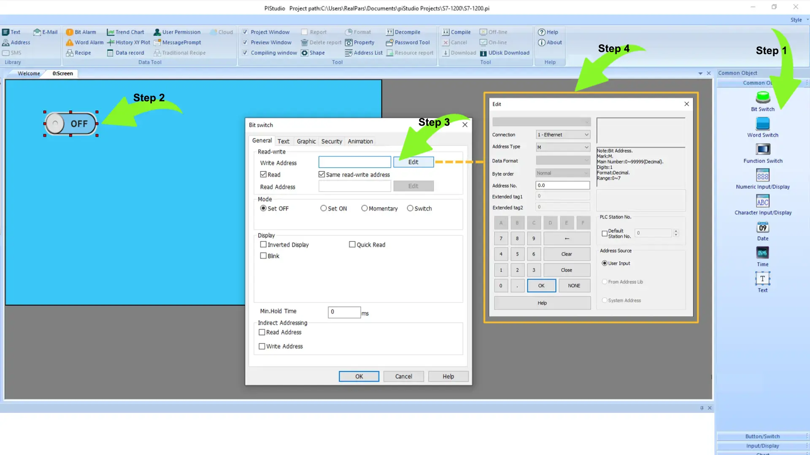This screenshot has width=810, height=455.
Task: Enable Same read-write address checkbox
Action: (x=321, y=174)
